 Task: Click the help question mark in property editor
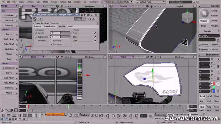click(x=97, y=19)
